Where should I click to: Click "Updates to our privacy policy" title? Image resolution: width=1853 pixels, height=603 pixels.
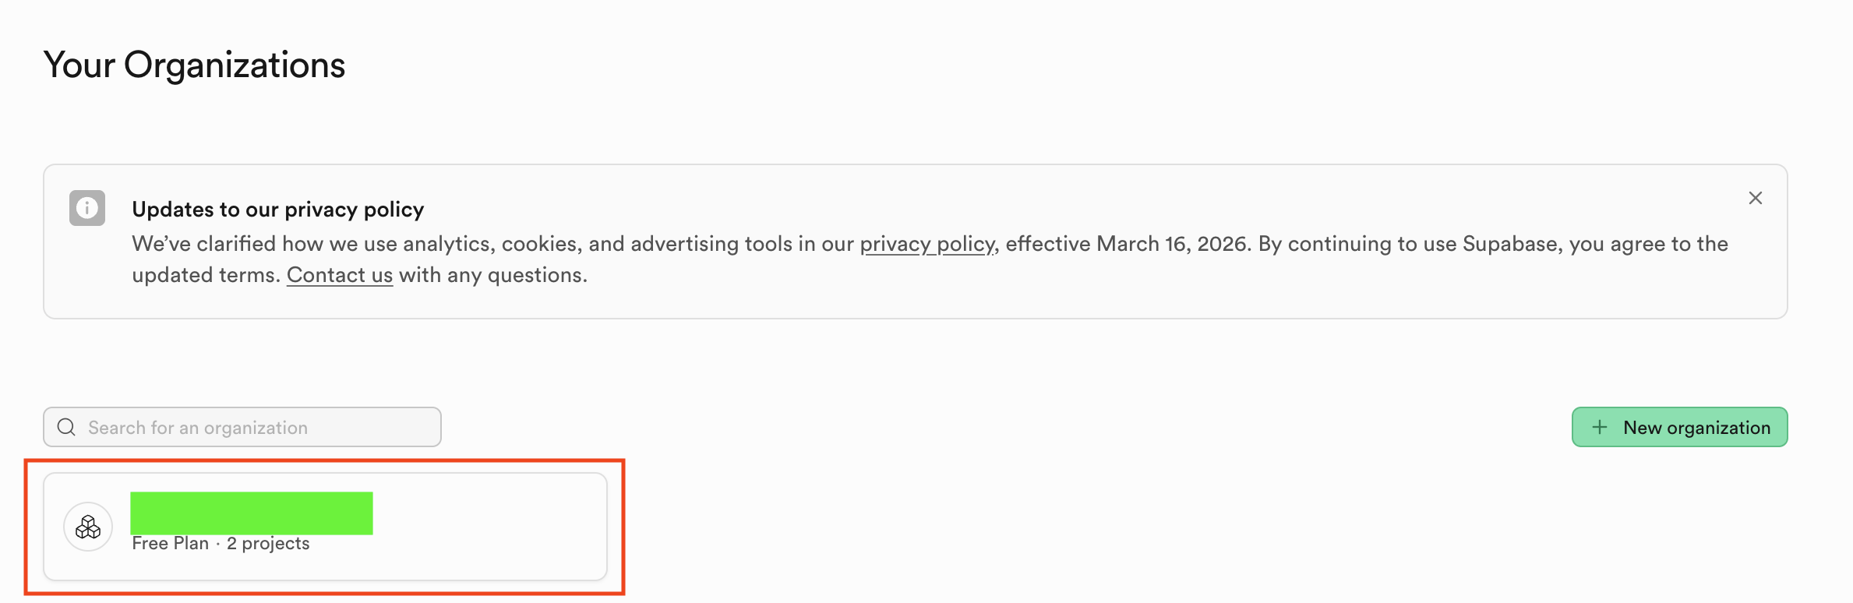coord(278,210)
